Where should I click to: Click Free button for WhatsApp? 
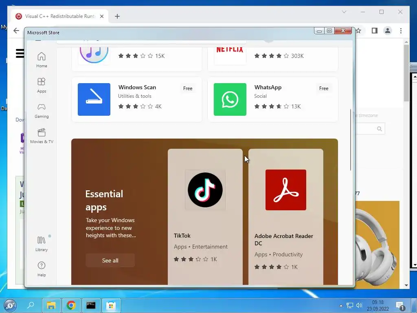[324, 88]
